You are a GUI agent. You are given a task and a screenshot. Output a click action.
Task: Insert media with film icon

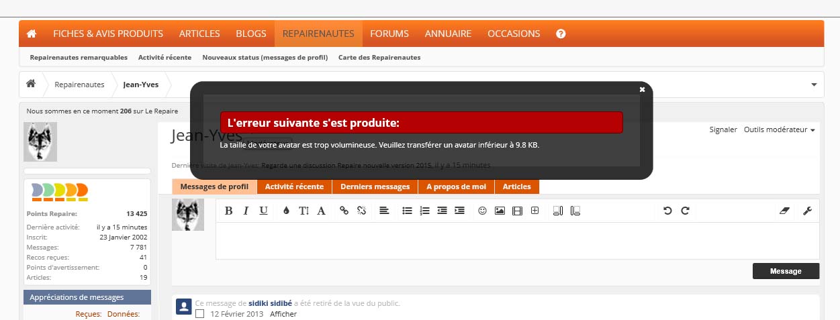tap(517, 211)
